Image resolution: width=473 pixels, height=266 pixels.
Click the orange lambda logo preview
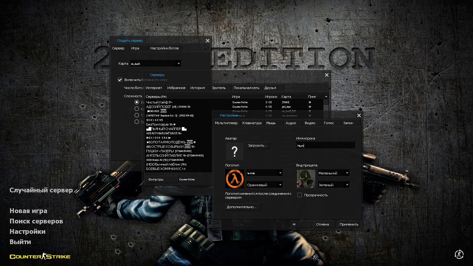[x=235, y=179]
